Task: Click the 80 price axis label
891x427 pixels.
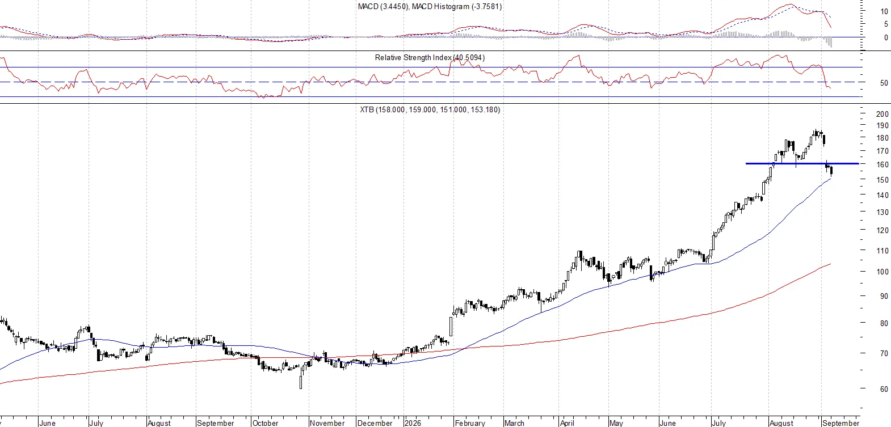Action: coord(884,323)
